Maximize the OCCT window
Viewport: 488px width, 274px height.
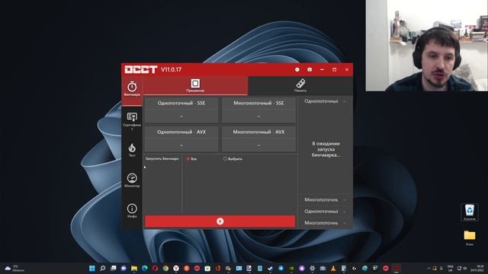(x=334, y=69)
